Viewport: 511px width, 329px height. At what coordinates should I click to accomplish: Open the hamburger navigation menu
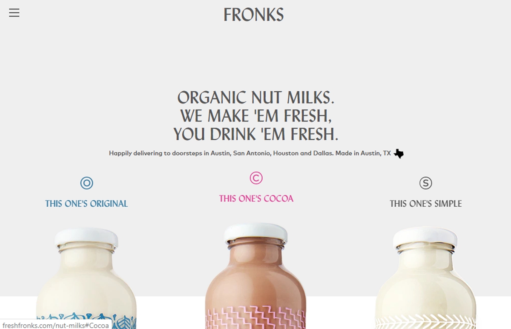point(14,13)
